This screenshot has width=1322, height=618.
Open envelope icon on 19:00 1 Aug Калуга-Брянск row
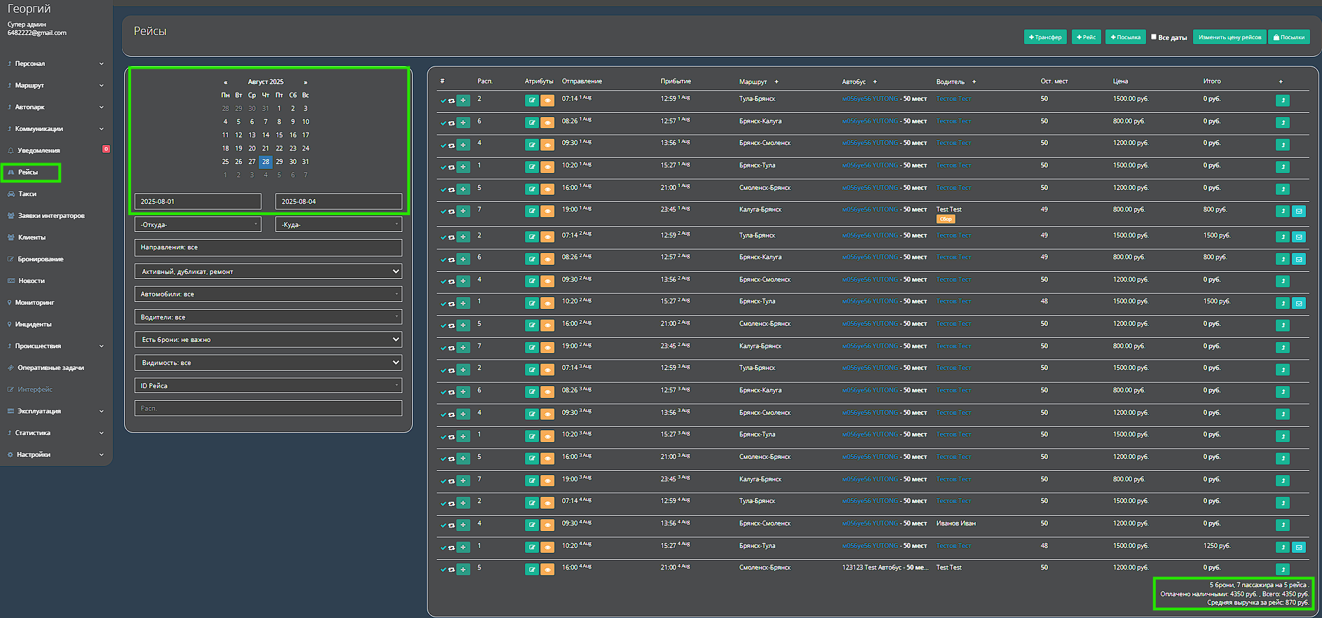1298,211
